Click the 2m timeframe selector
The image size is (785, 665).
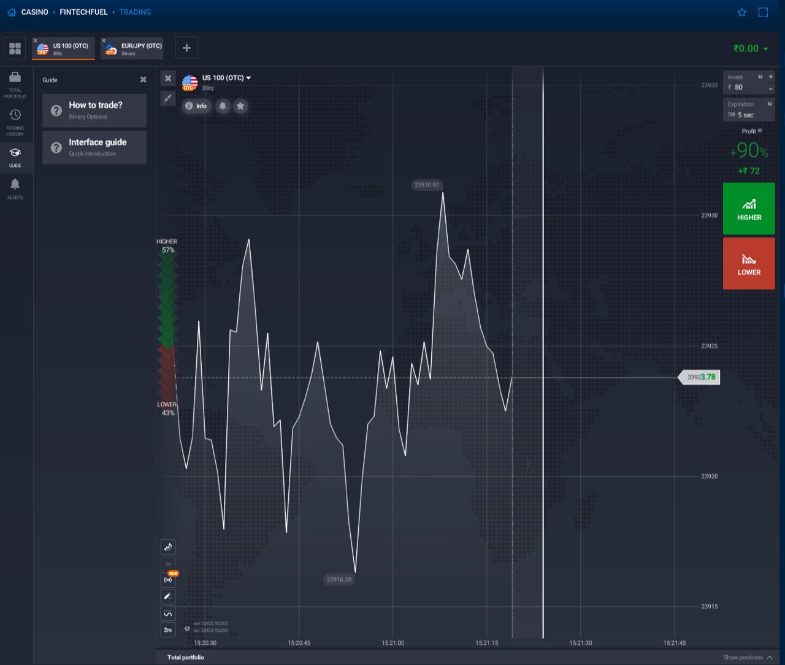[x=167, y=629]
